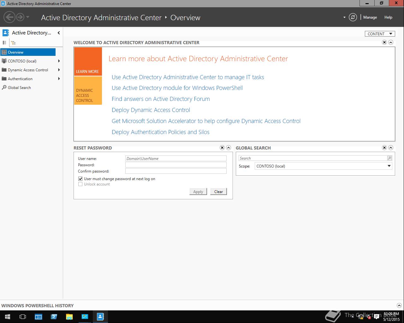The width and height of the screenshot is (404, 323).
Task: Switch navigation pane to tree view
Action: [x=13, y=43]
